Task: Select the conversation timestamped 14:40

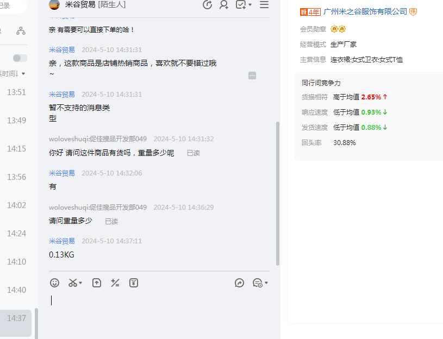Action: 16,290
